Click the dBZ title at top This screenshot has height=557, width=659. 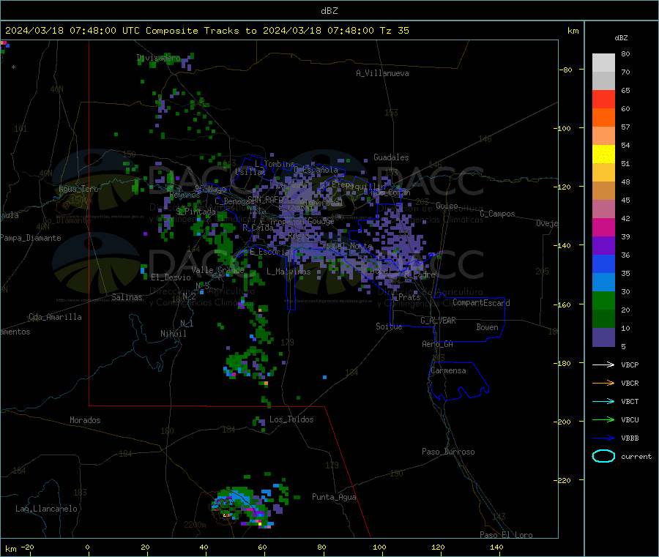[329, 11]
